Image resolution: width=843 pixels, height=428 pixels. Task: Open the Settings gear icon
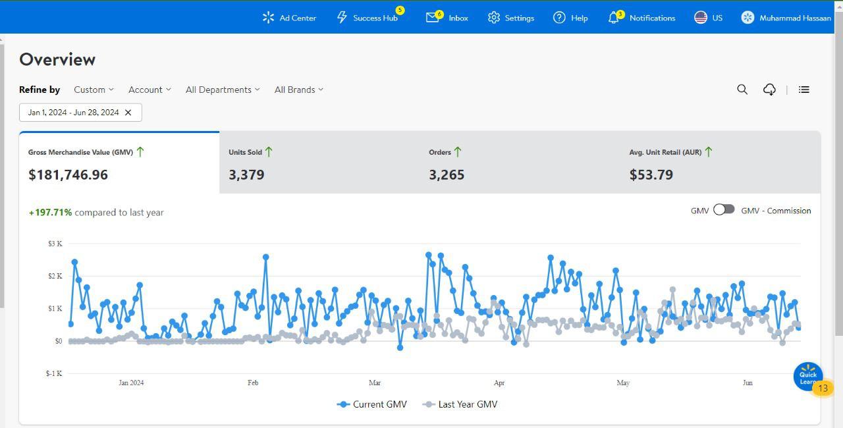[494, 18]
